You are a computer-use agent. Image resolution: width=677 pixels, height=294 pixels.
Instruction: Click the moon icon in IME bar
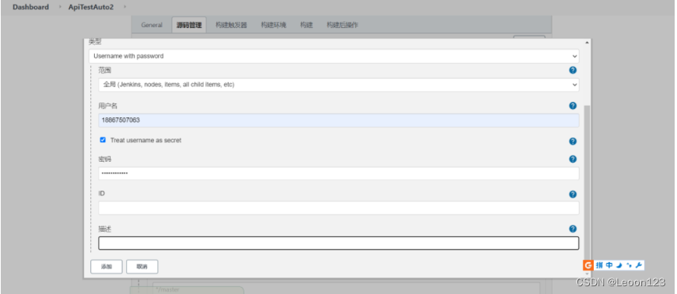(x=619, y=265)
